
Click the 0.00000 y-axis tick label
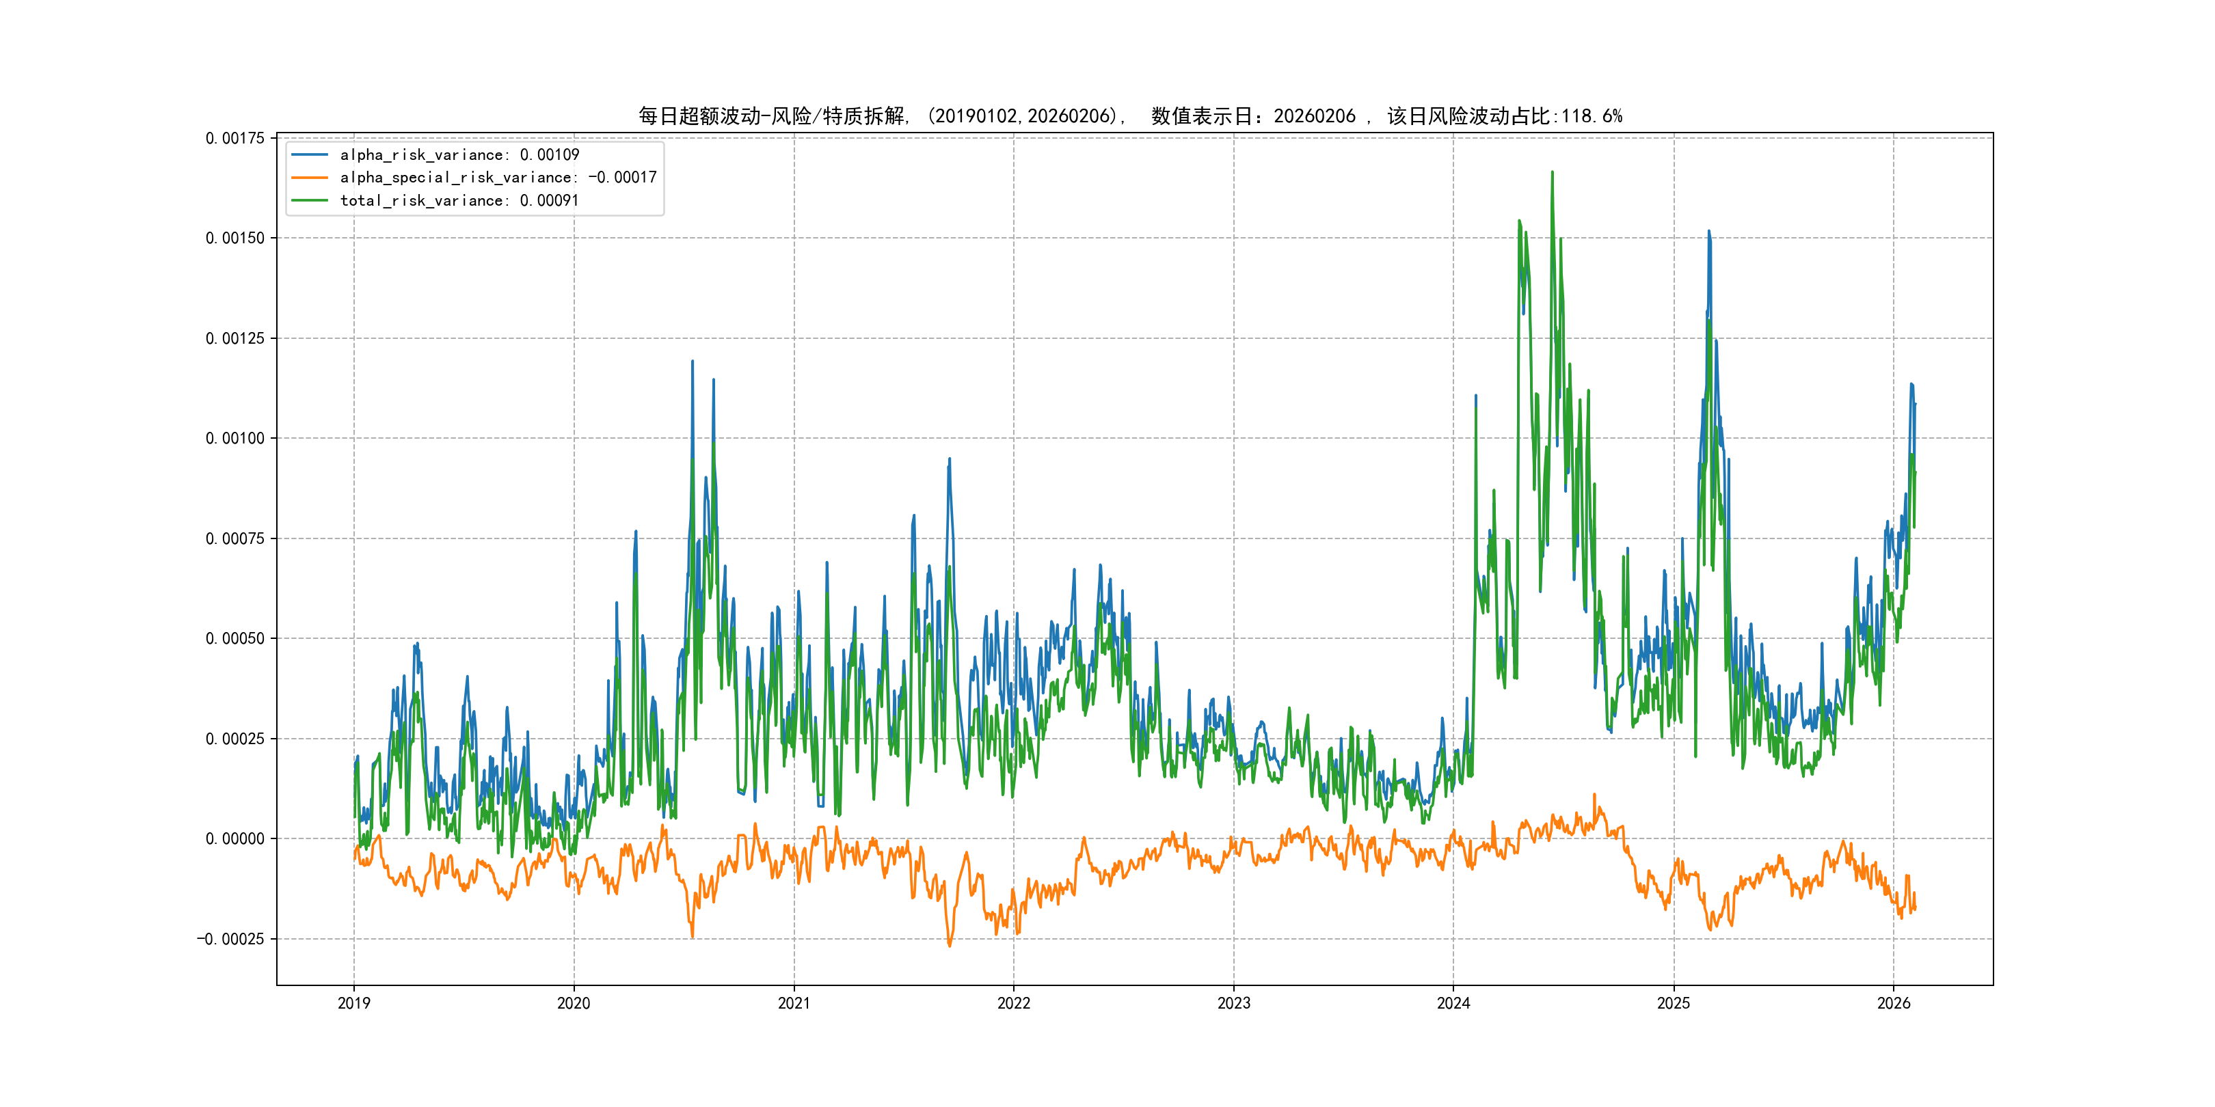[x=234, y=839]
